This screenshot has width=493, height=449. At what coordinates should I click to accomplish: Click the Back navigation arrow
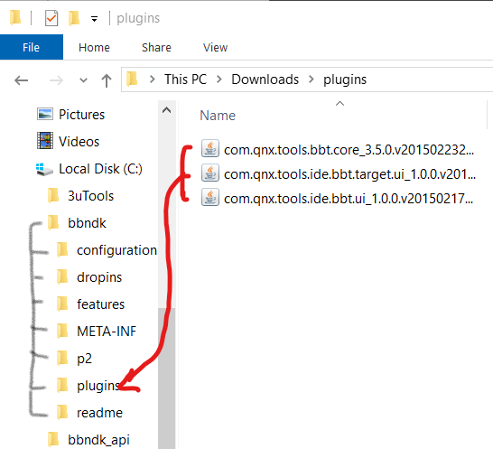21,80
